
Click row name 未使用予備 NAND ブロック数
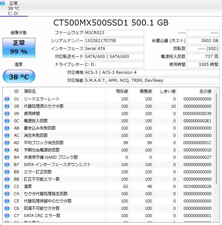pyautogui.click(x=51, y=157)
